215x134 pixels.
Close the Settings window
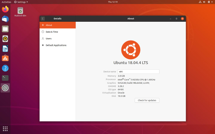point(182,18)
